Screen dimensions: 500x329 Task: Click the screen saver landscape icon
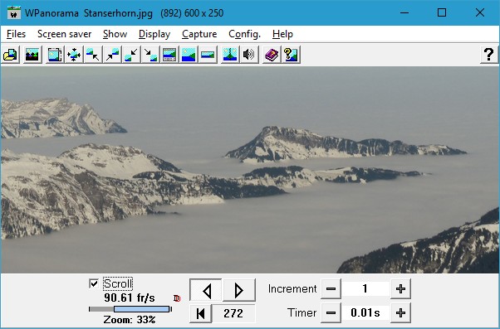pos(32,55)
